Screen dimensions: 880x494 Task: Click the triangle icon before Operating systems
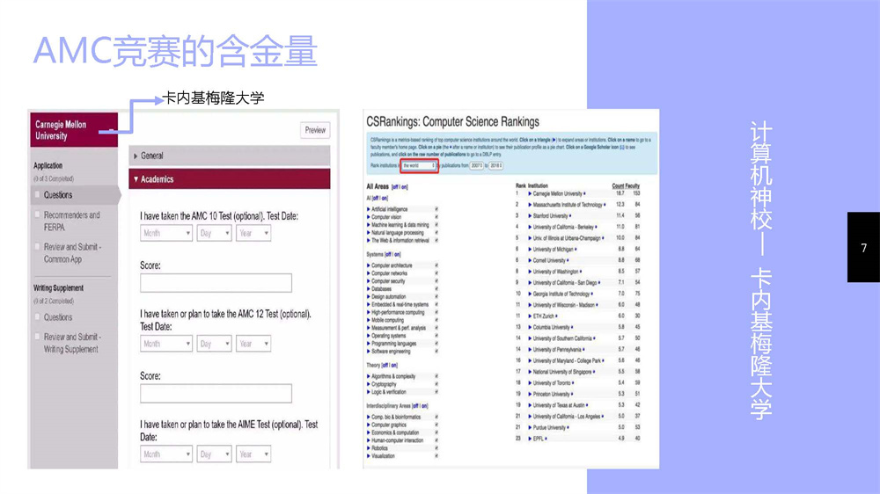369,336
